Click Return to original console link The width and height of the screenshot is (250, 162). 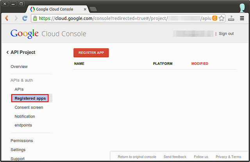[x=137, y=157]
